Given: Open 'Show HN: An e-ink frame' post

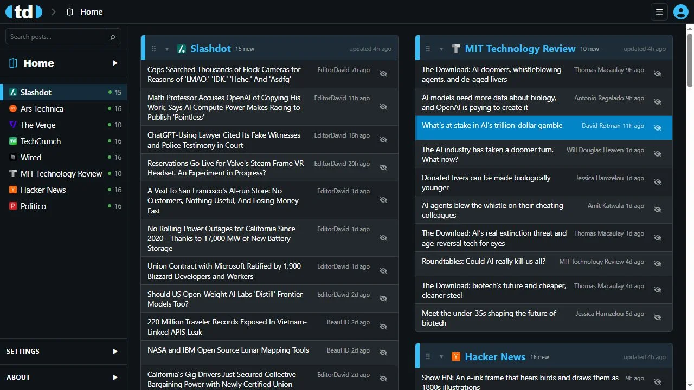Looking at the screenshot, I should (x=520, y=382).
